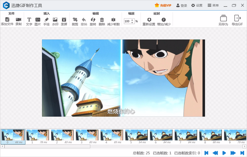Screen dimensions: 247x157
Task: Jump to the first frame
Action: (206, 153)
